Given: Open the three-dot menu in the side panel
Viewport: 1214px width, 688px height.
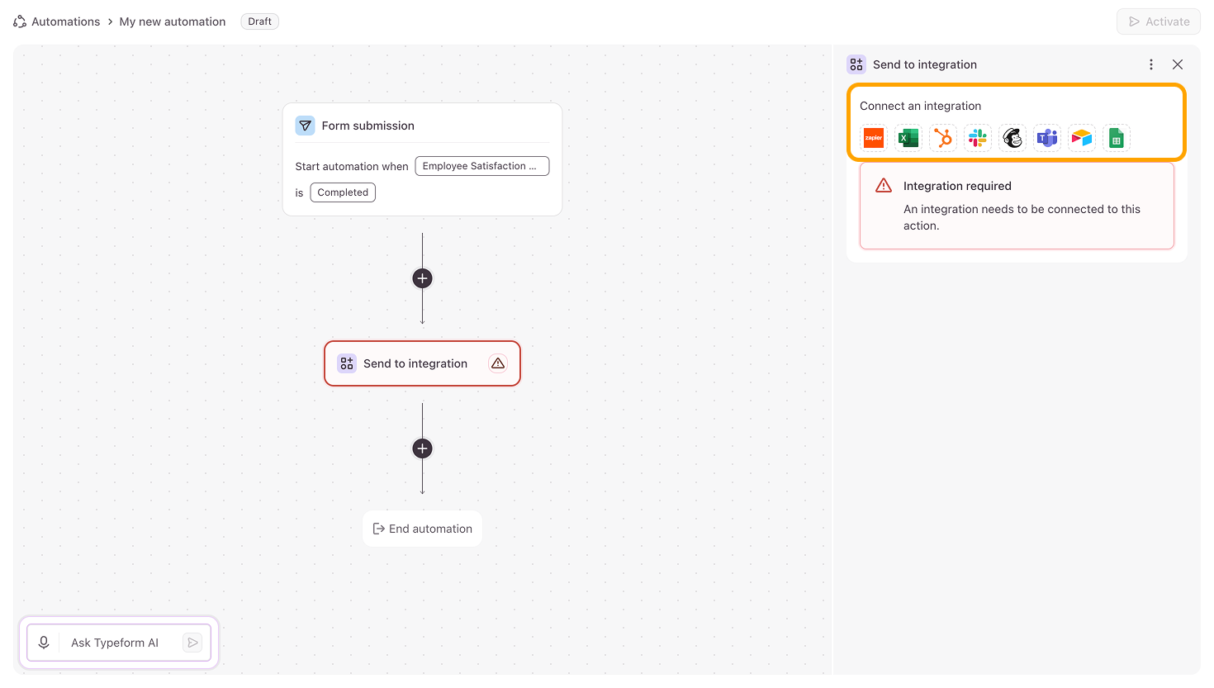Looking at the screenshot, I should [x=1151, y=64].
